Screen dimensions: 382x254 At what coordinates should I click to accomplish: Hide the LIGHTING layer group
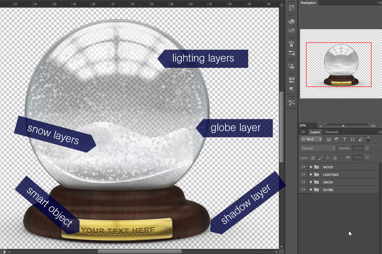point(303,175)
